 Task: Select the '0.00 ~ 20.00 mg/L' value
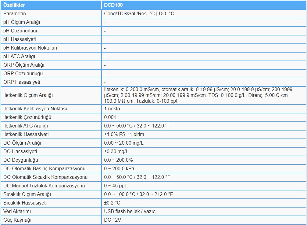point(124,143)
